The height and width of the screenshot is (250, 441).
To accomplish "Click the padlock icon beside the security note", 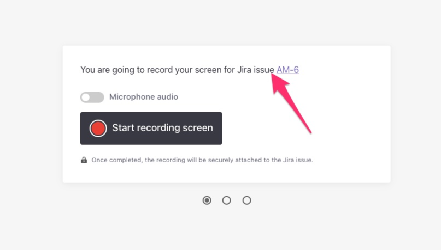I will coord(84,160).
